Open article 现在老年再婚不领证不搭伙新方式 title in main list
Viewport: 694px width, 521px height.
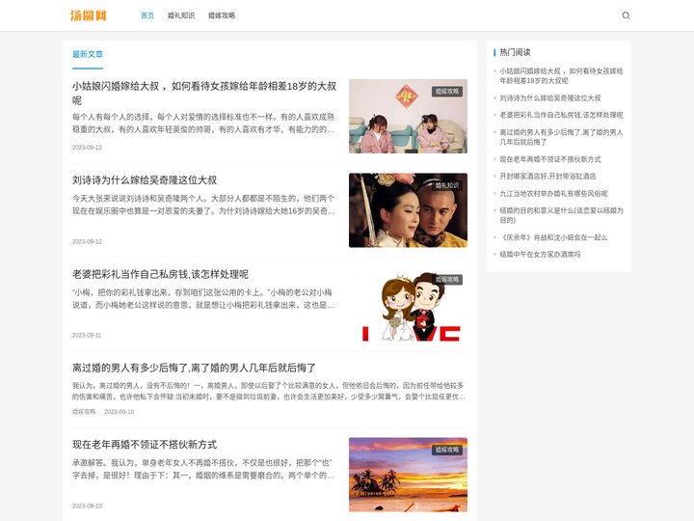145,445
